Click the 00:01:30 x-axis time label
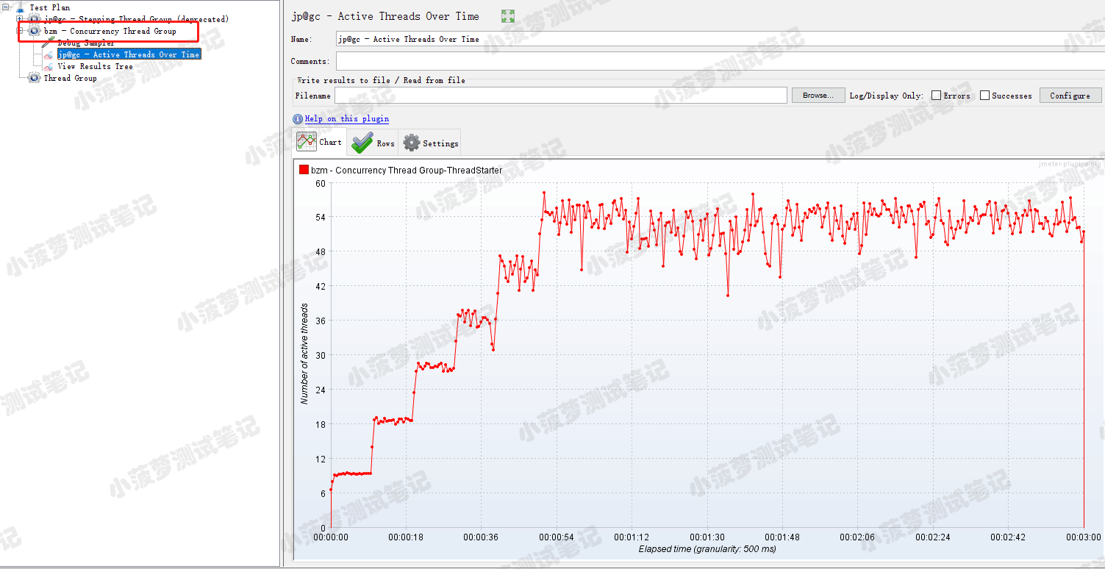Screen dimensions: 1105x569 coord(708,537)
